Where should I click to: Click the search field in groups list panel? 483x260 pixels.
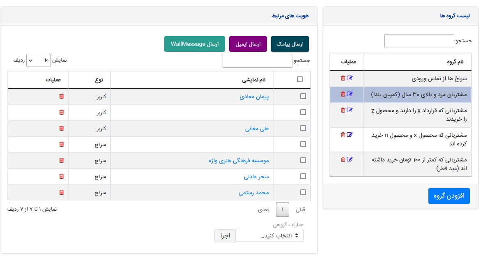pyautogui.click(x=419, y=41)
